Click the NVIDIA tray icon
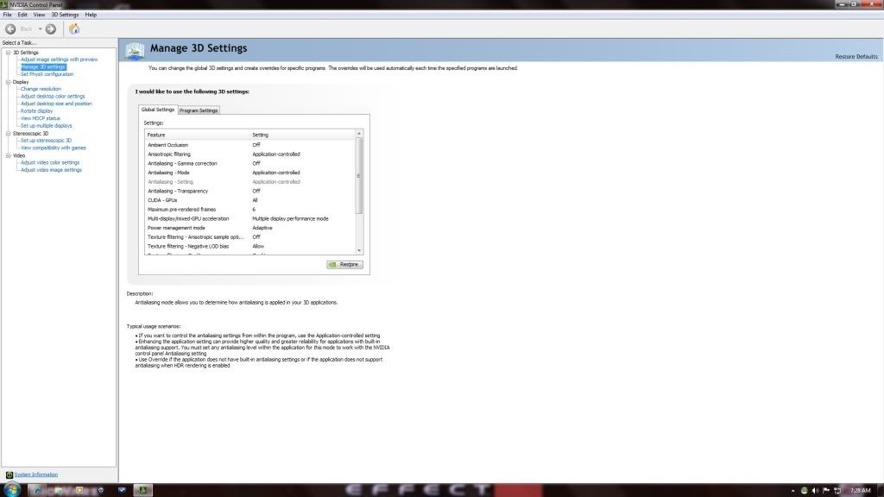The width and height of the screenshot is (884, 497). pos(804,491)
